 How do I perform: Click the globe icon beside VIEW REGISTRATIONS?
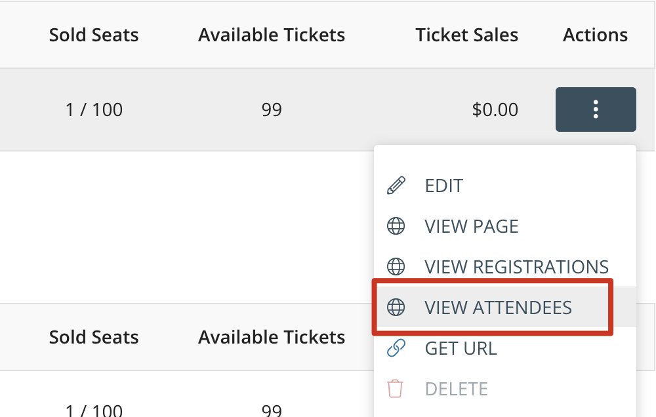coord(396,266)
